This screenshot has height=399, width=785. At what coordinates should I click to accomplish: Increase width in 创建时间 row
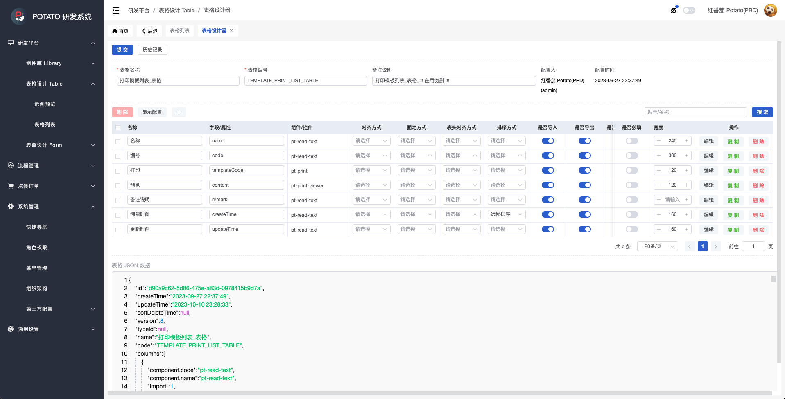686,214
